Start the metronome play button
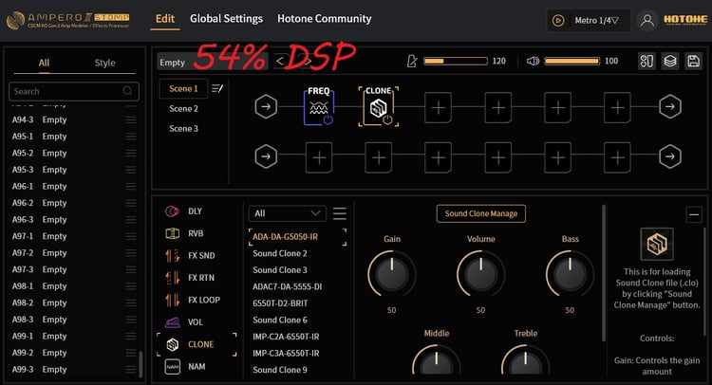712x385 pixels. click(x=558, y=21)
